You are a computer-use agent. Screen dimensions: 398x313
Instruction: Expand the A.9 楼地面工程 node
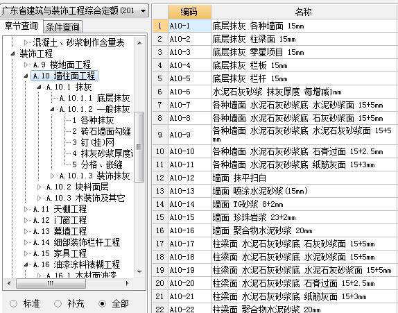tap(26, 65)
